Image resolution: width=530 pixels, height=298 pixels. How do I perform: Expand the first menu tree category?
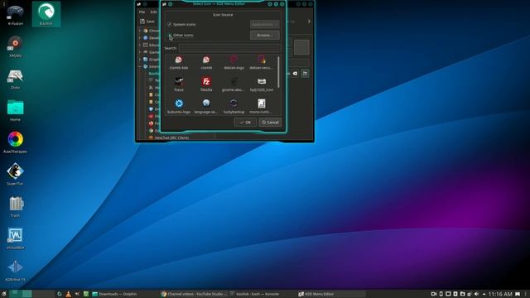pos(140,31)
